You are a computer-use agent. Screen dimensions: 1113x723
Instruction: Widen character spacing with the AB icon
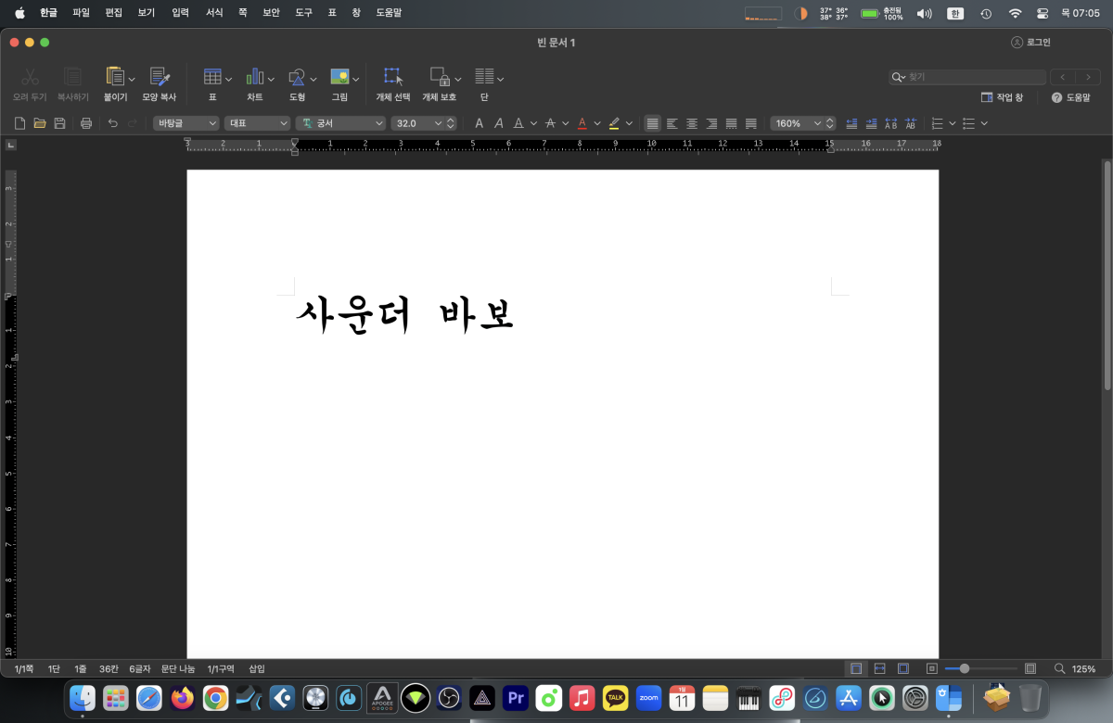pyautogui.click(x=890, y=123)
